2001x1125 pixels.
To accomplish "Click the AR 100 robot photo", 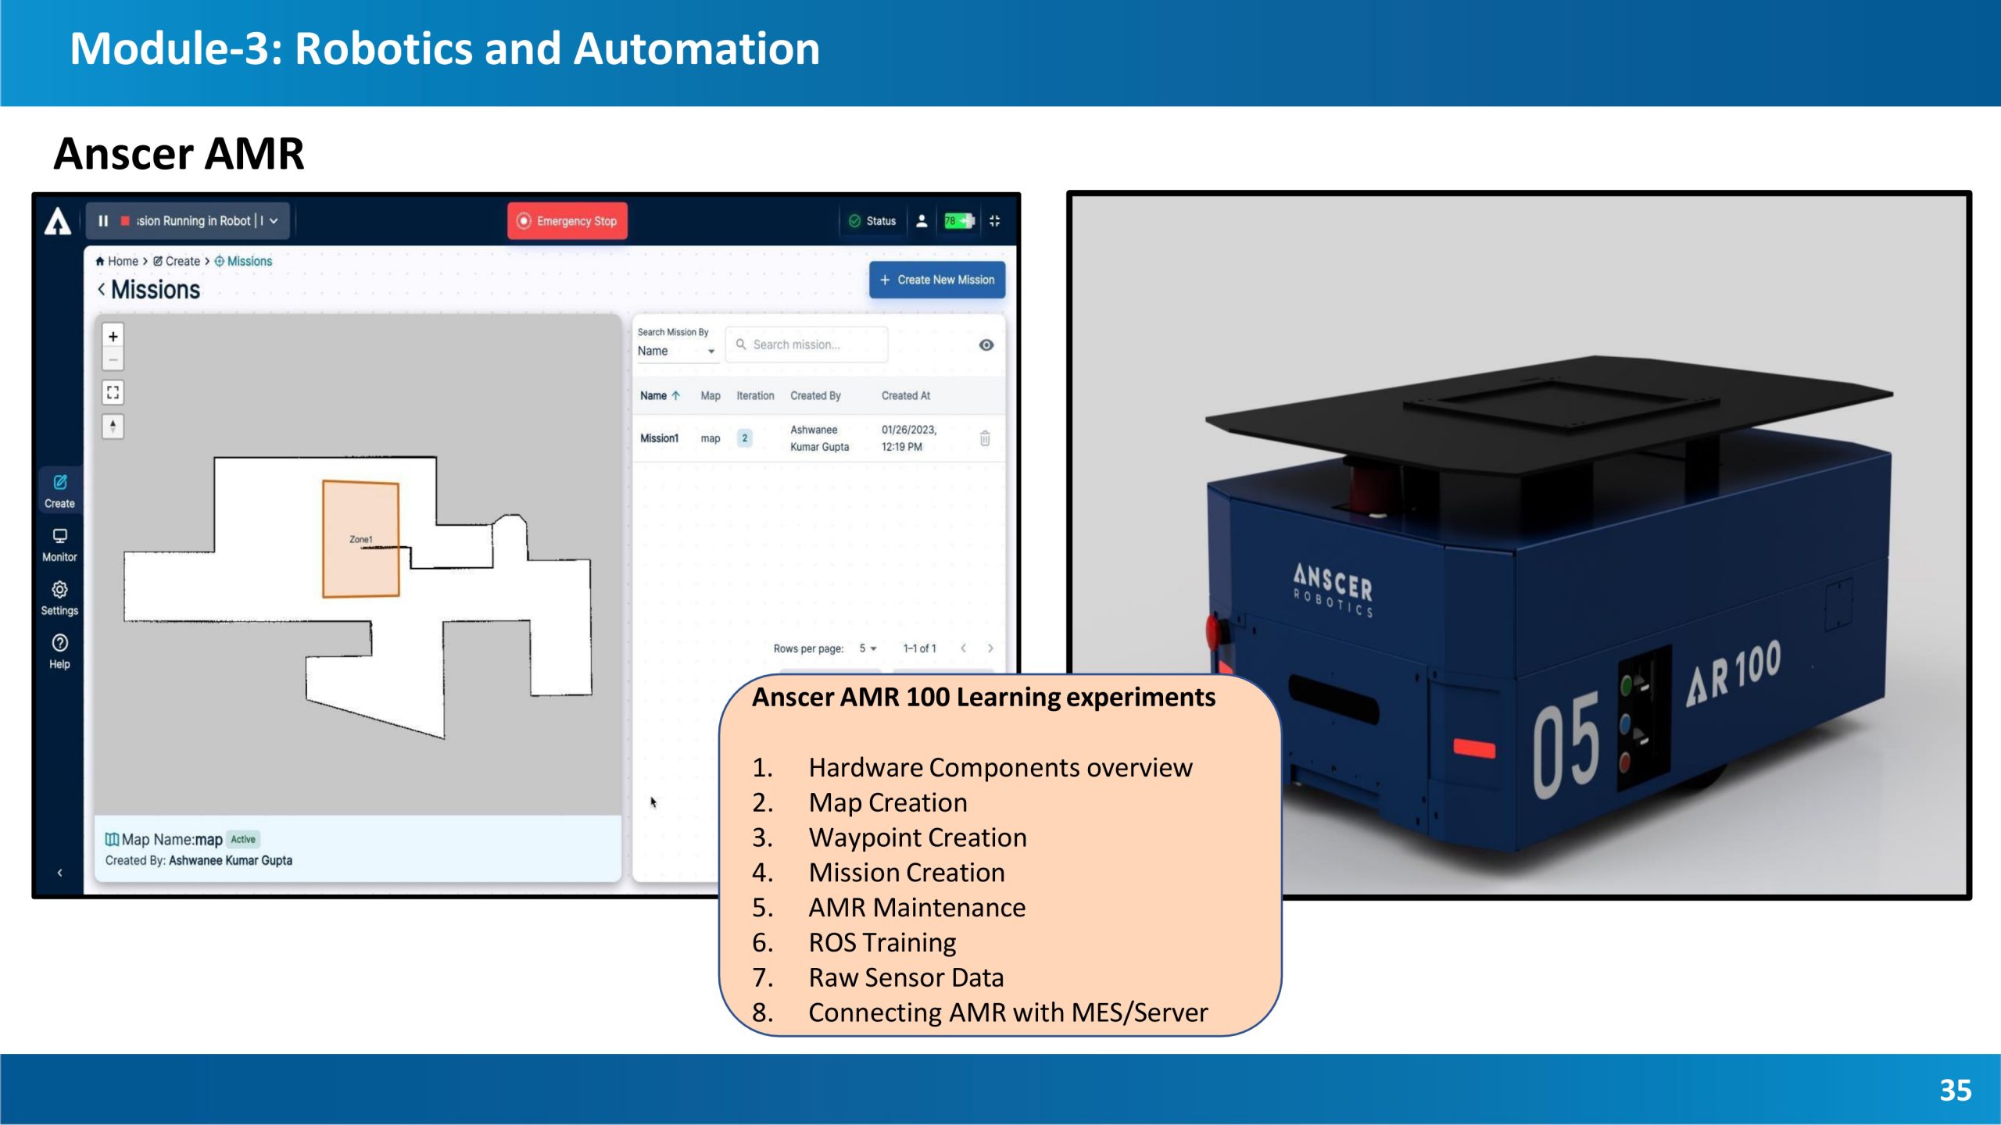I will [1519, 545].
